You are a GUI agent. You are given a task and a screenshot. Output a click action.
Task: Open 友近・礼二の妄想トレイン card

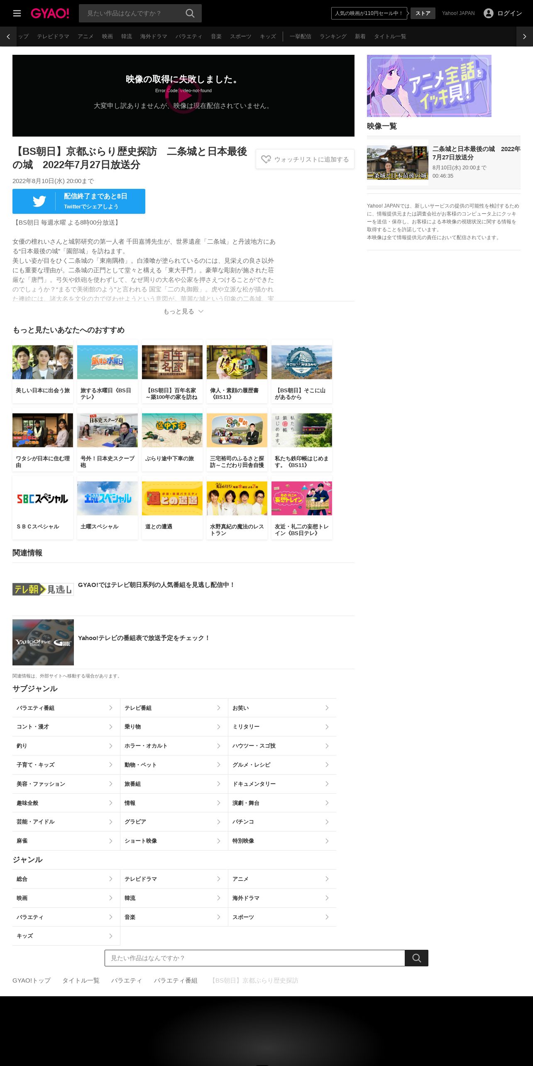click(302, 508)
